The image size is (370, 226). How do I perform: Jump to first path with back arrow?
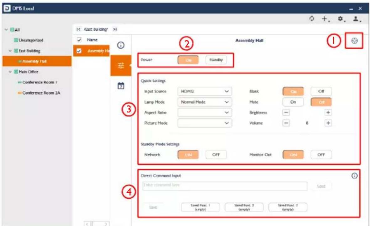coord(78,29)
